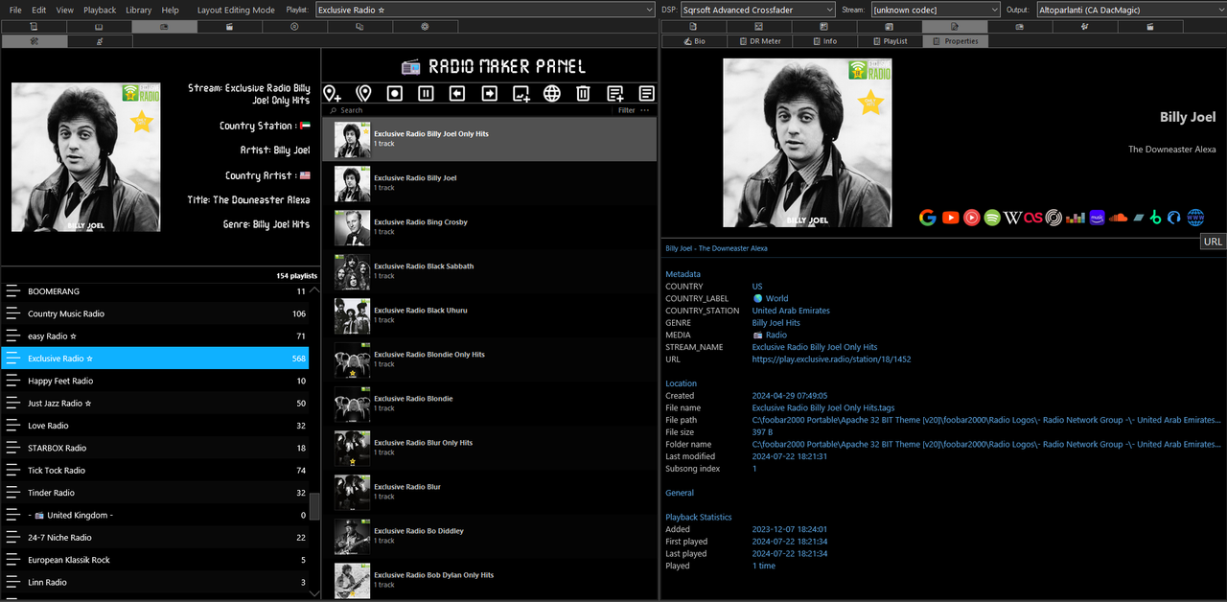Click the Playback Statistics section header
Image resolution: width=1227 pixels, height=602 pixels.
698,518
